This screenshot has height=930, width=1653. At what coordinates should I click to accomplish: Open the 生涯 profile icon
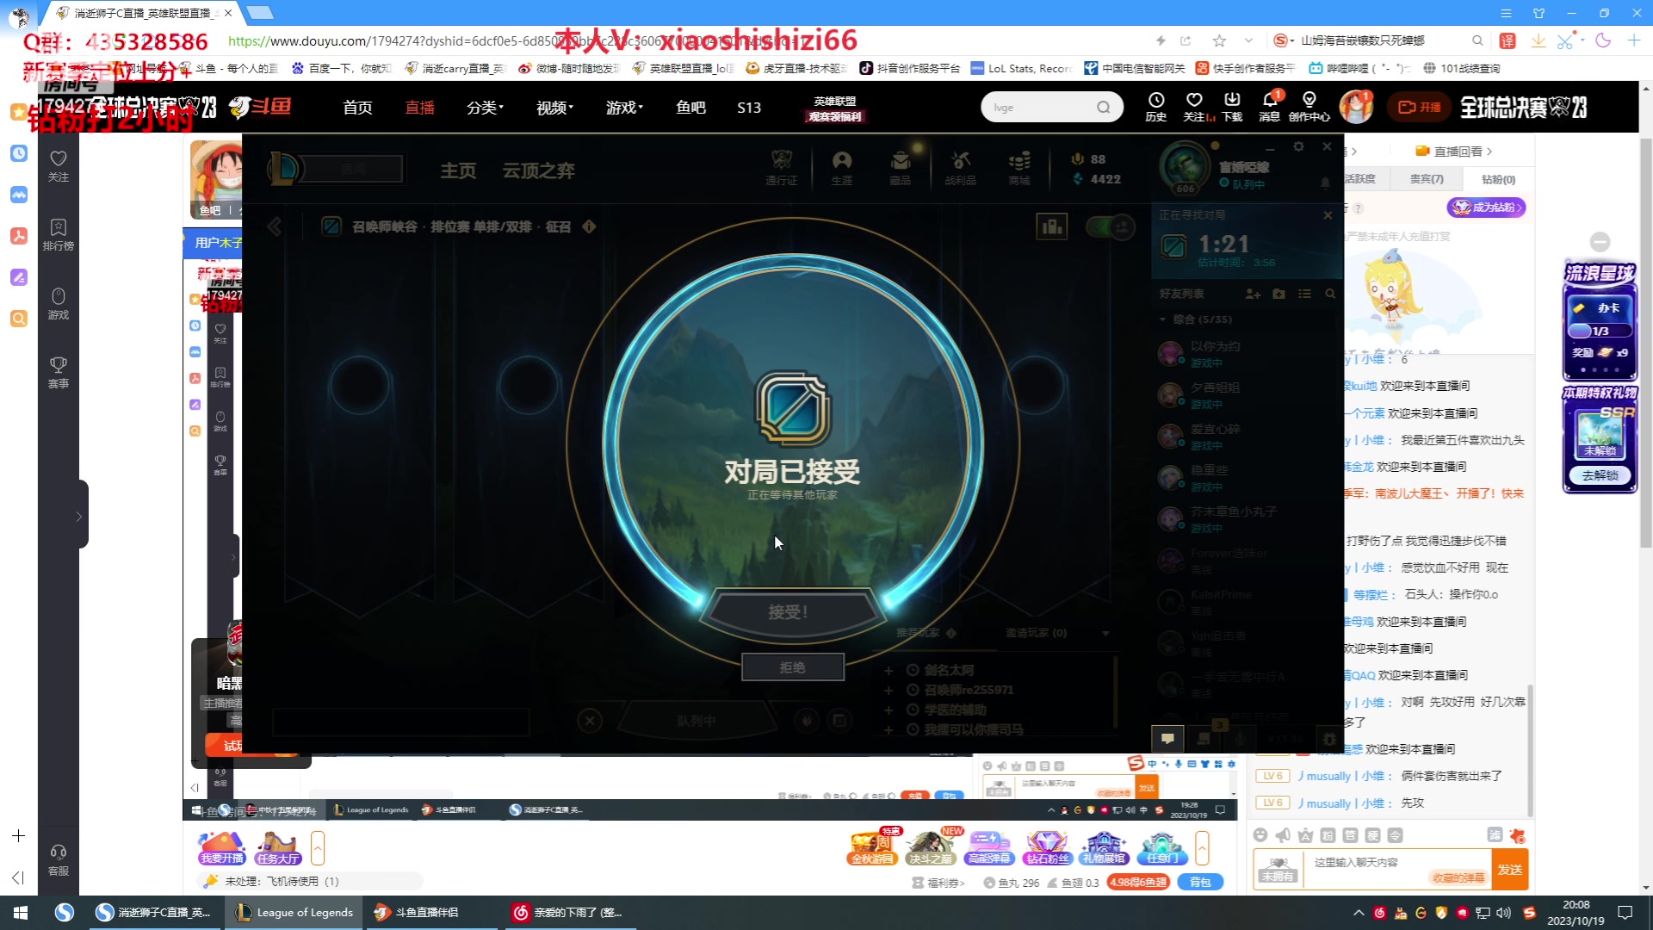pos(842,168)
